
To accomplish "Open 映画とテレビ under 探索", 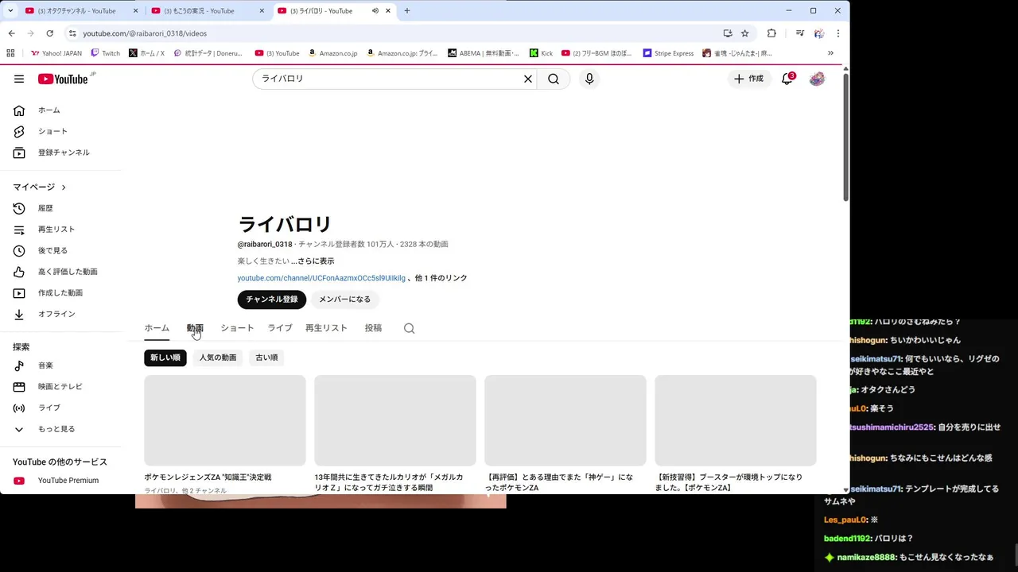I will [x=60, y=387].
